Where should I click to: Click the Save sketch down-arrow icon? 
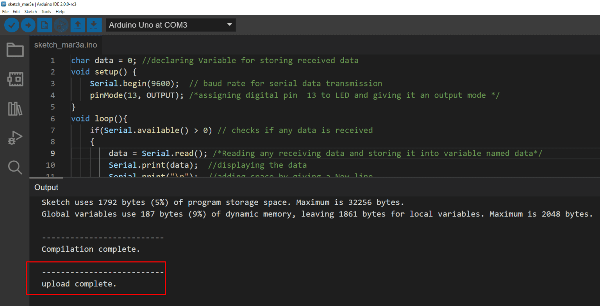[x=94, y=25]
